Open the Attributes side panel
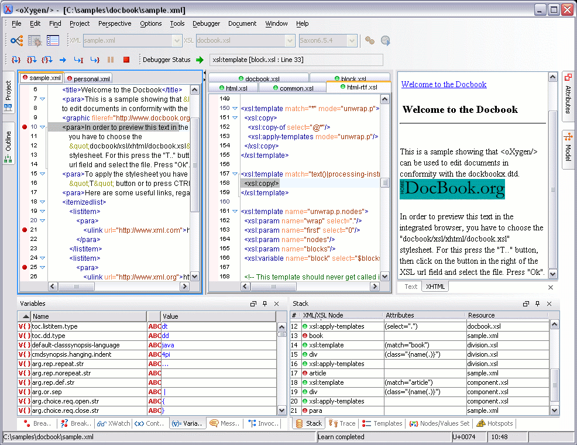Screen dimensions: 577x445 [568, 96]
